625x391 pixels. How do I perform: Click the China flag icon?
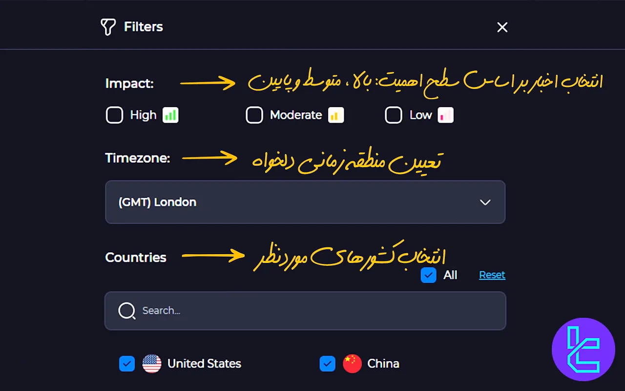click(x=352, y=364)
